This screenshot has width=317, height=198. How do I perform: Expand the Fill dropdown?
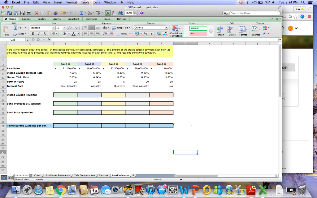[25, 28]
